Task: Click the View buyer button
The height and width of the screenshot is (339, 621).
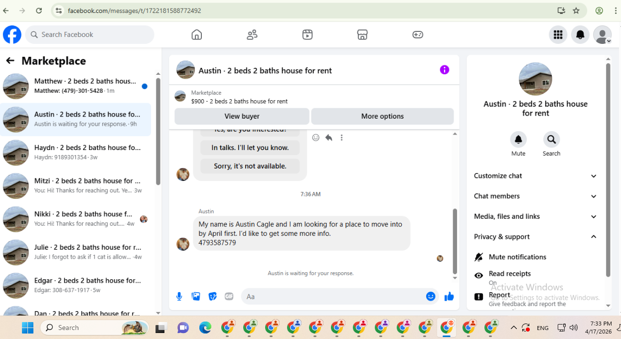Action: pyautogui.click(x=242, y=116)
